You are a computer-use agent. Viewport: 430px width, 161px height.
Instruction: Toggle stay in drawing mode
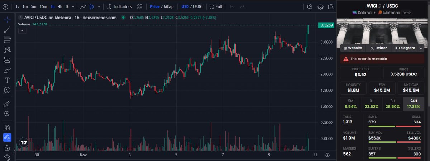(7, 137)
